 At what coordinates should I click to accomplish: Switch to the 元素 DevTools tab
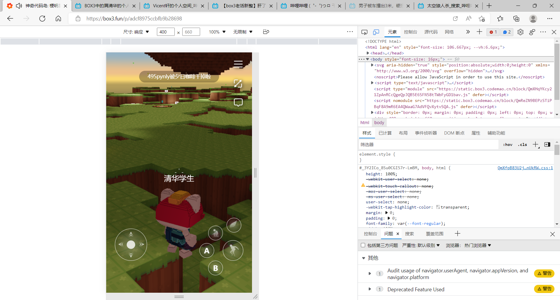[x=392, y=32]
